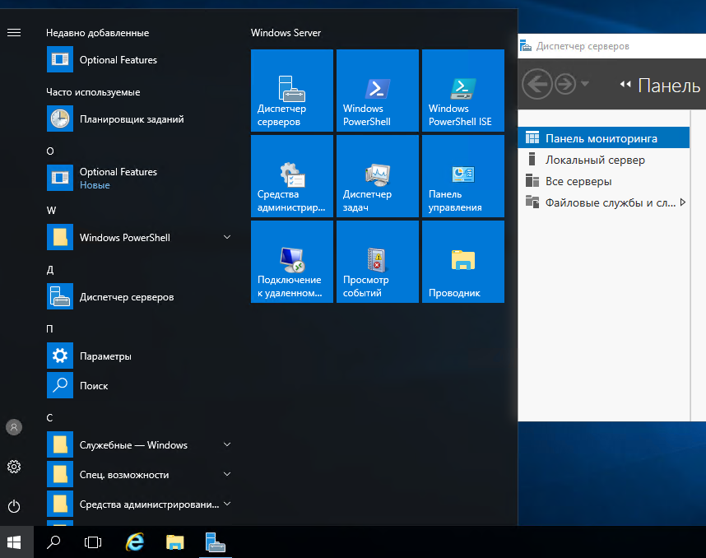
Task: Click the letter W header in app list
Action: [51, 211]
